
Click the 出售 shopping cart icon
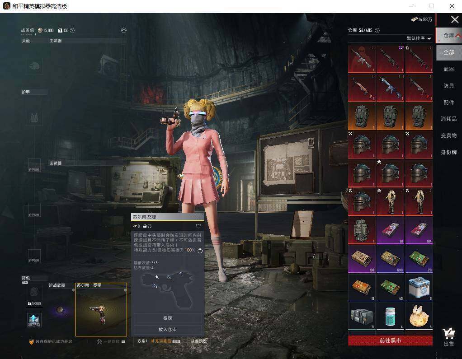(448, 337)
